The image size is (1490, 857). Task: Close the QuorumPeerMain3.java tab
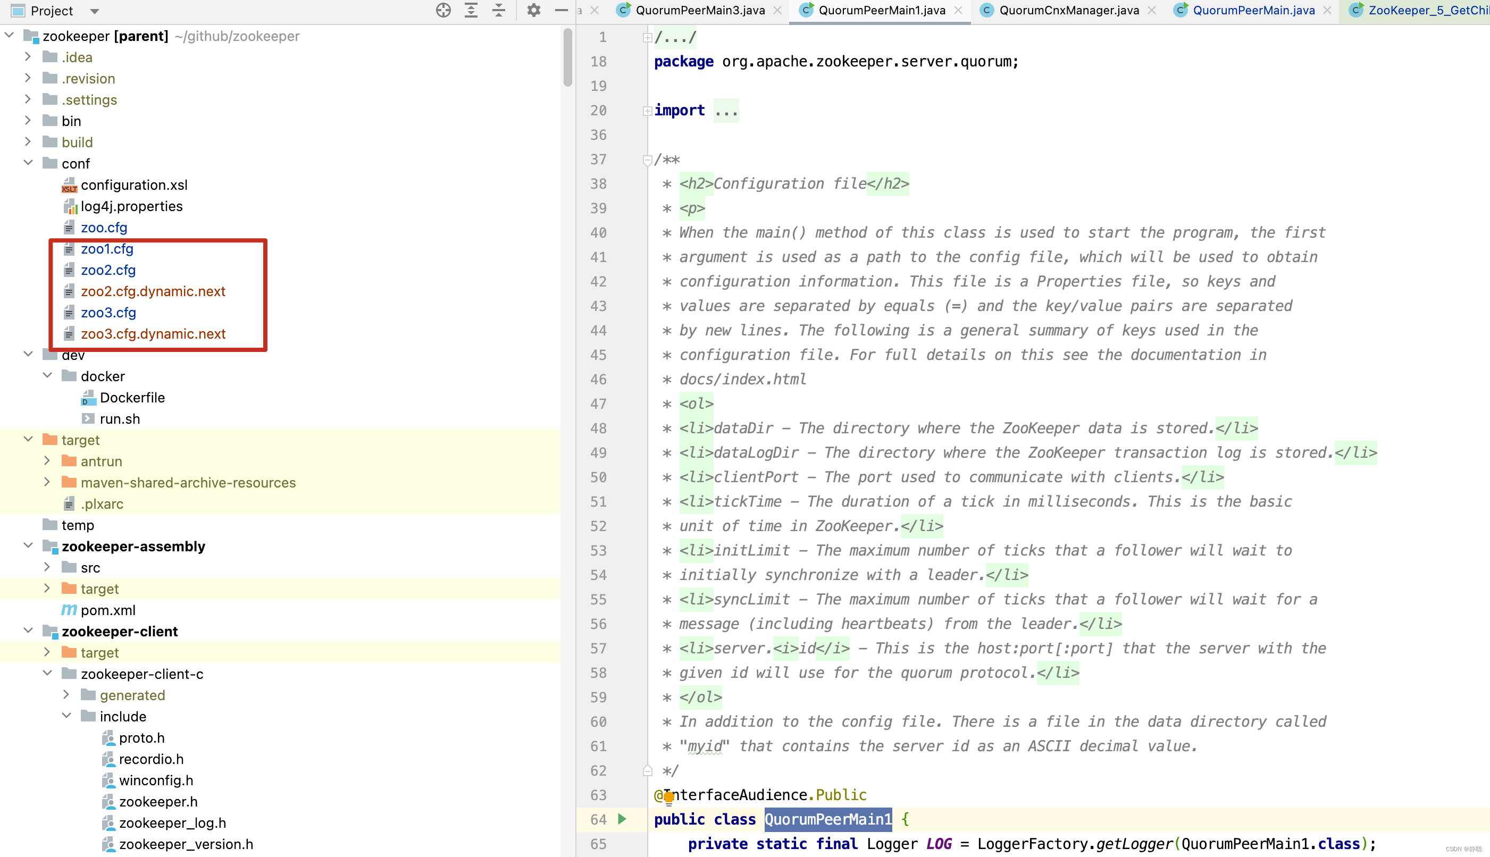tap(777, 11)
